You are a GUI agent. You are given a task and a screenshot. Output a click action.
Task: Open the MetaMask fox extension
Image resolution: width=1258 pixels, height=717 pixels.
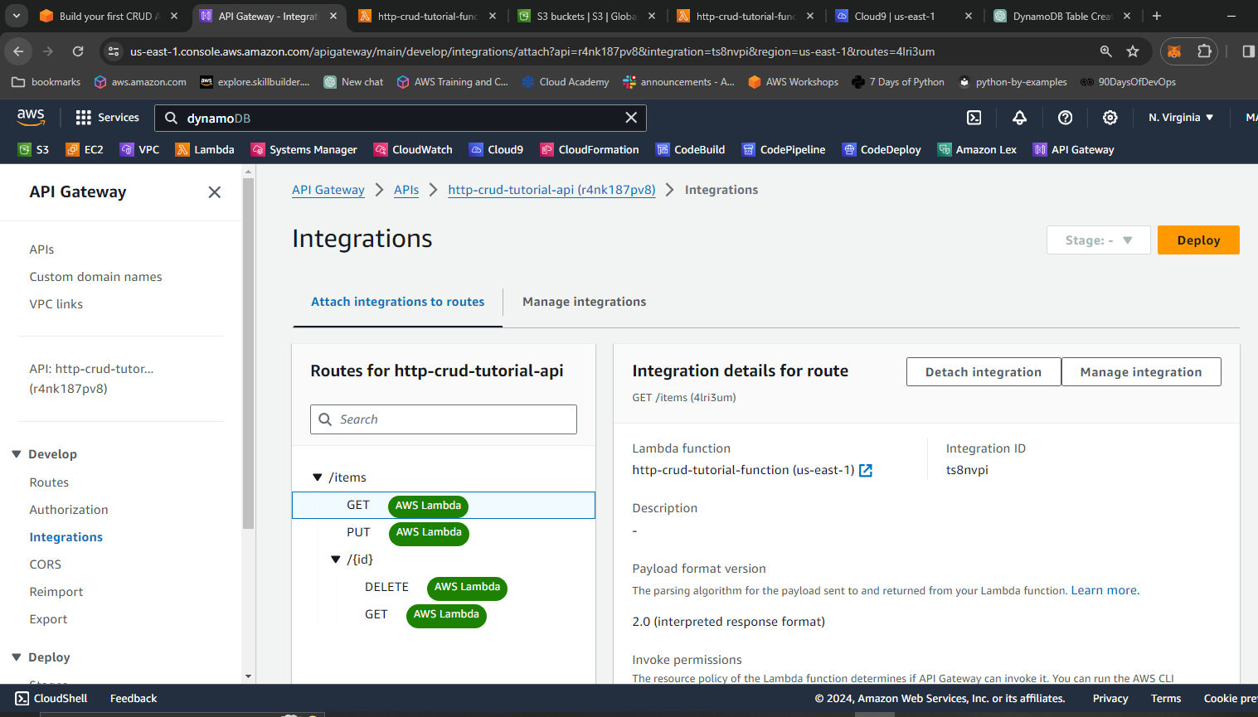[1174, 51]
